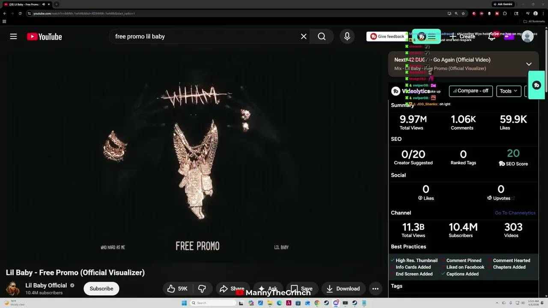548x308 pixels.
Task: Open YouTube notifications bell
Action: 492,36
